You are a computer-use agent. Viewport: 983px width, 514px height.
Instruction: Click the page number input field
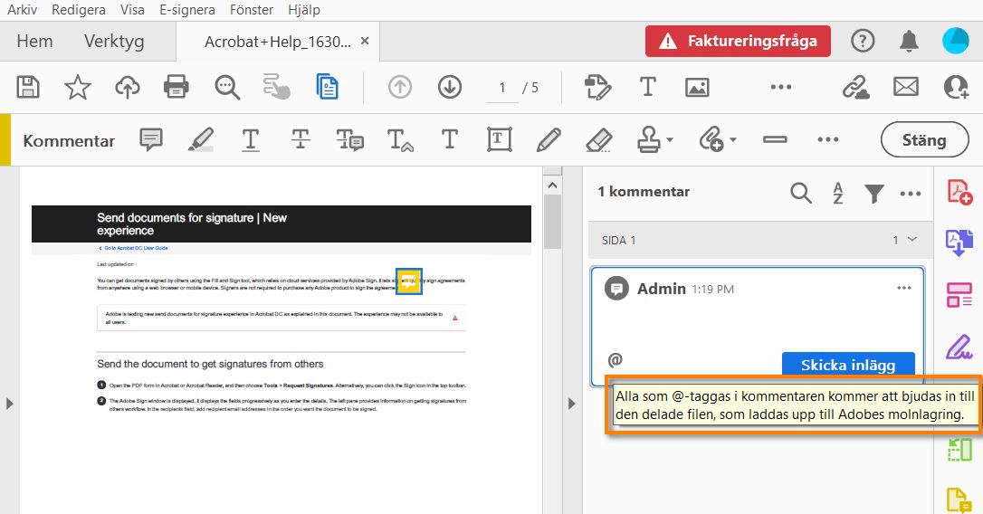pos(502,88)
